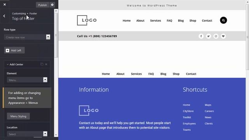Viewport: 249px width, 140px height.
Task: Click the Shortcuts footer heading
Action: [195, 90]
